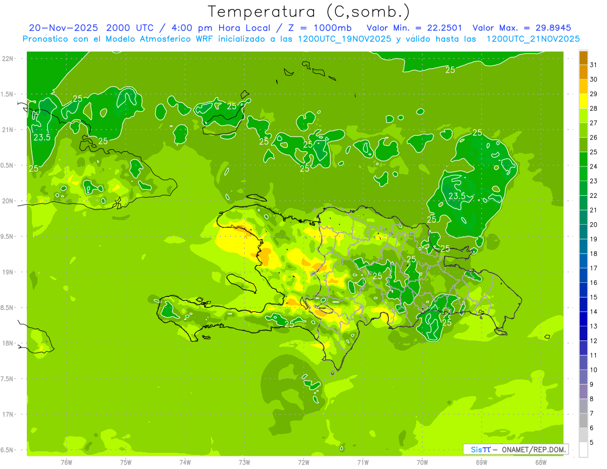Click the colorbar label '5'

click(x=592, y=443)
